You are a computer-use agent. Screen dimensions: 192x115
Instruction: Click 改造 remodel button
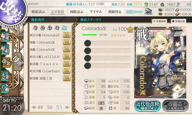[x=176, y=106]
